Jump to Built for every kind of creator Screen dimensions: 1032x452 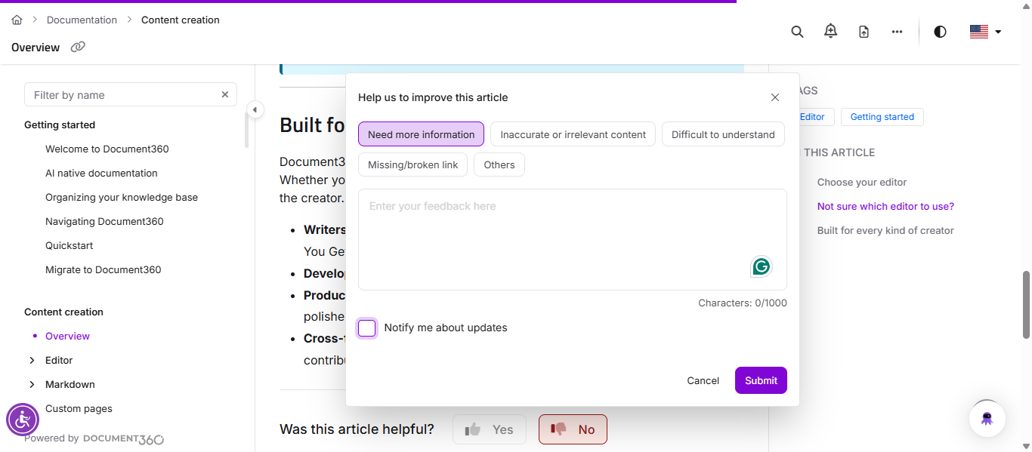pos(885,230)
